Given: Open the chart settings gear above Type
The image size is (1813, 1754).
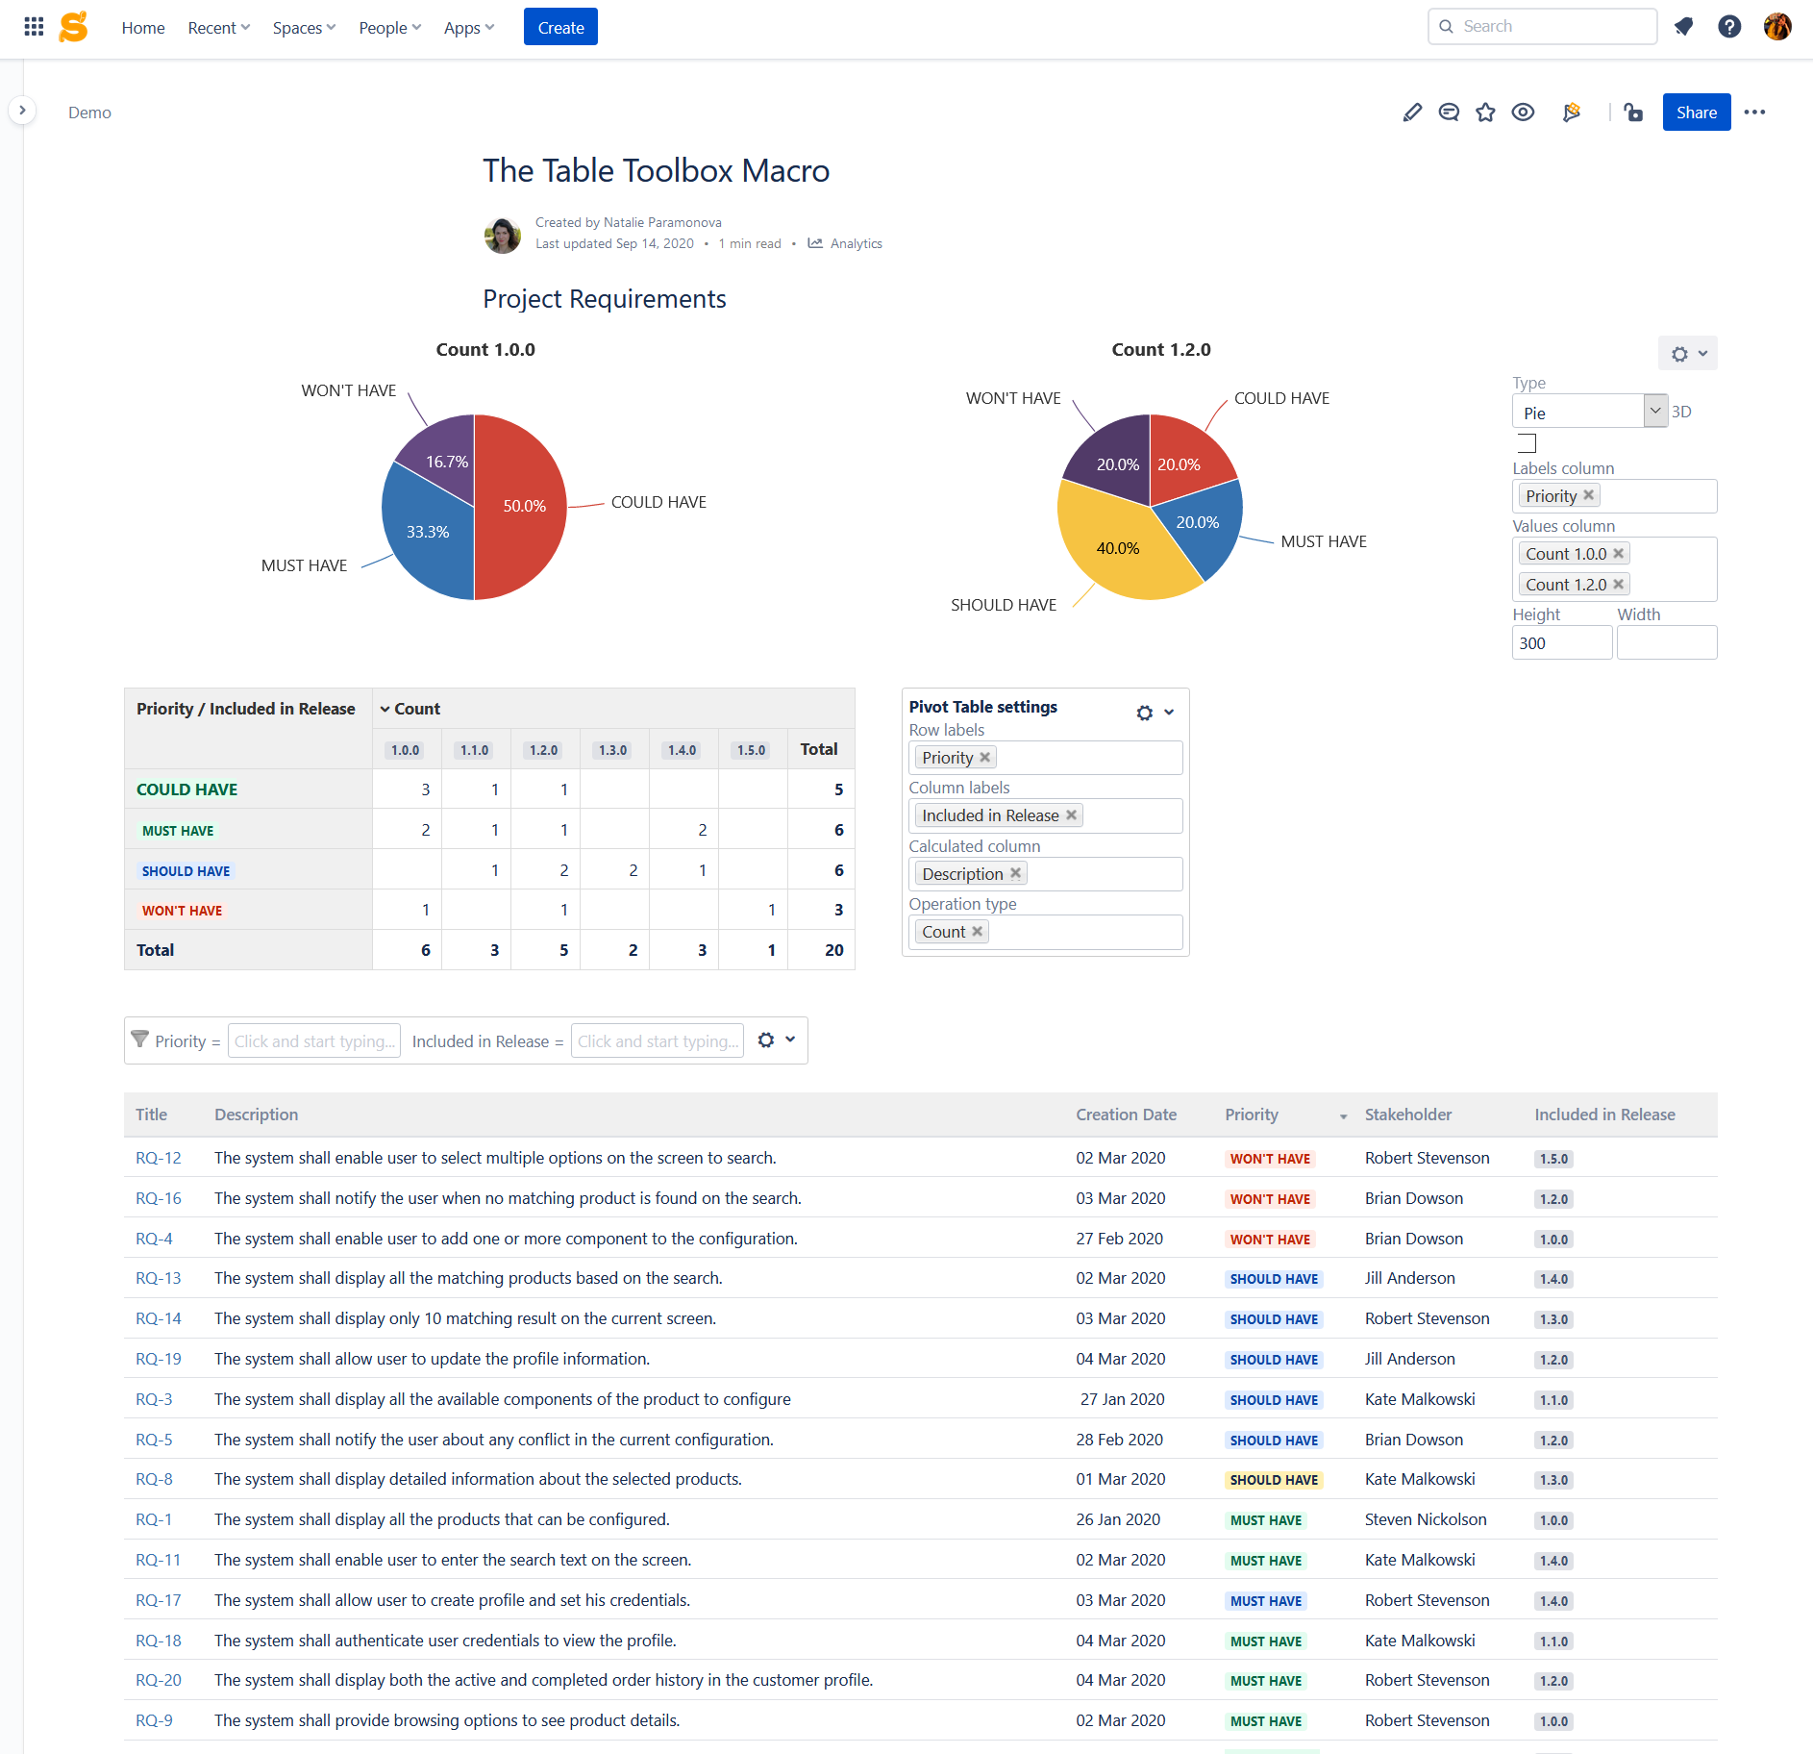Looking at the screenshot, I should coord(1680,353).
